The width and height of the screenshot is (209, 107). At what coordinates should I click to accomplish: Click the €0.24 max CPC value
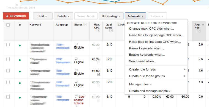click(x=96, y=59)
